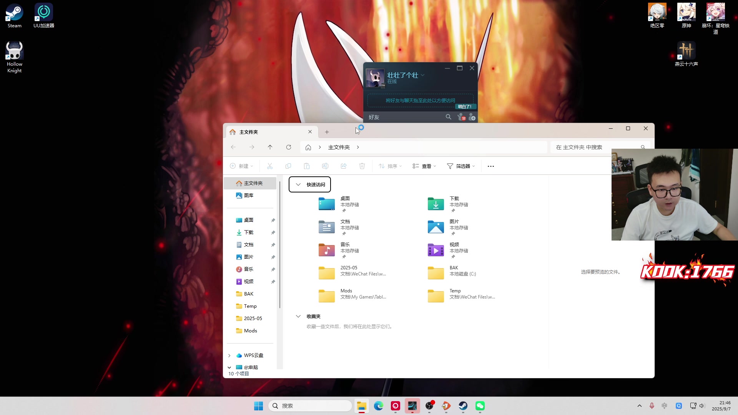This screenshot has height=415, width=738.
Task: Select the BAK folder on local disk C
Action: click(452, 272)
